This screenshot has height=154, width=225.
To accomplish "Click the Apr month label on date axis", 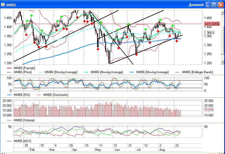I will click(x=75, y=150).
